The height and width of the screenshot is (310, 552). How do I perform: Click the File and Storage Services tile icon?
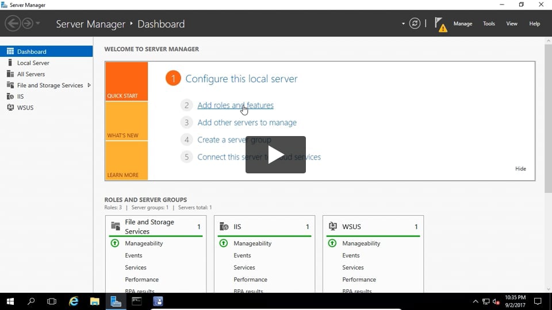(116, 227)
